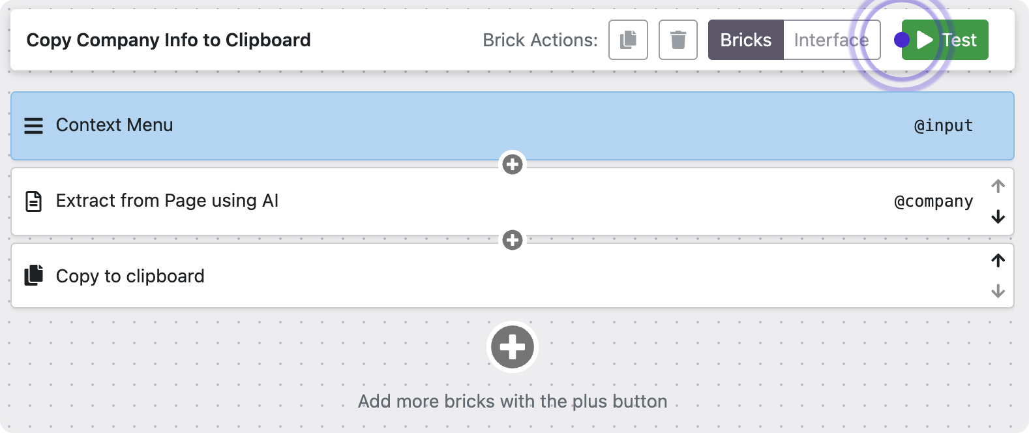Click the document icon of Extract from Page brick
Screen dimensions: 1029x433
click(34, 202)
